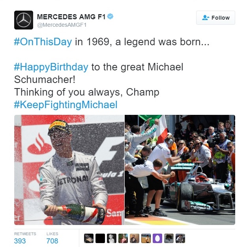Image resolution: width=249 pixels, height=247 pixels.
Task: Click the blue verified badge icon
Action: click(110, 17)
